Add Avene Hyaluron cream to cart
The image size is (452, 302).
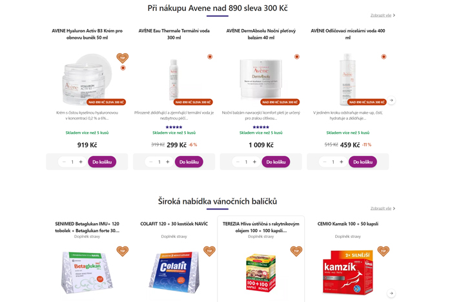[x=102, y=162]
